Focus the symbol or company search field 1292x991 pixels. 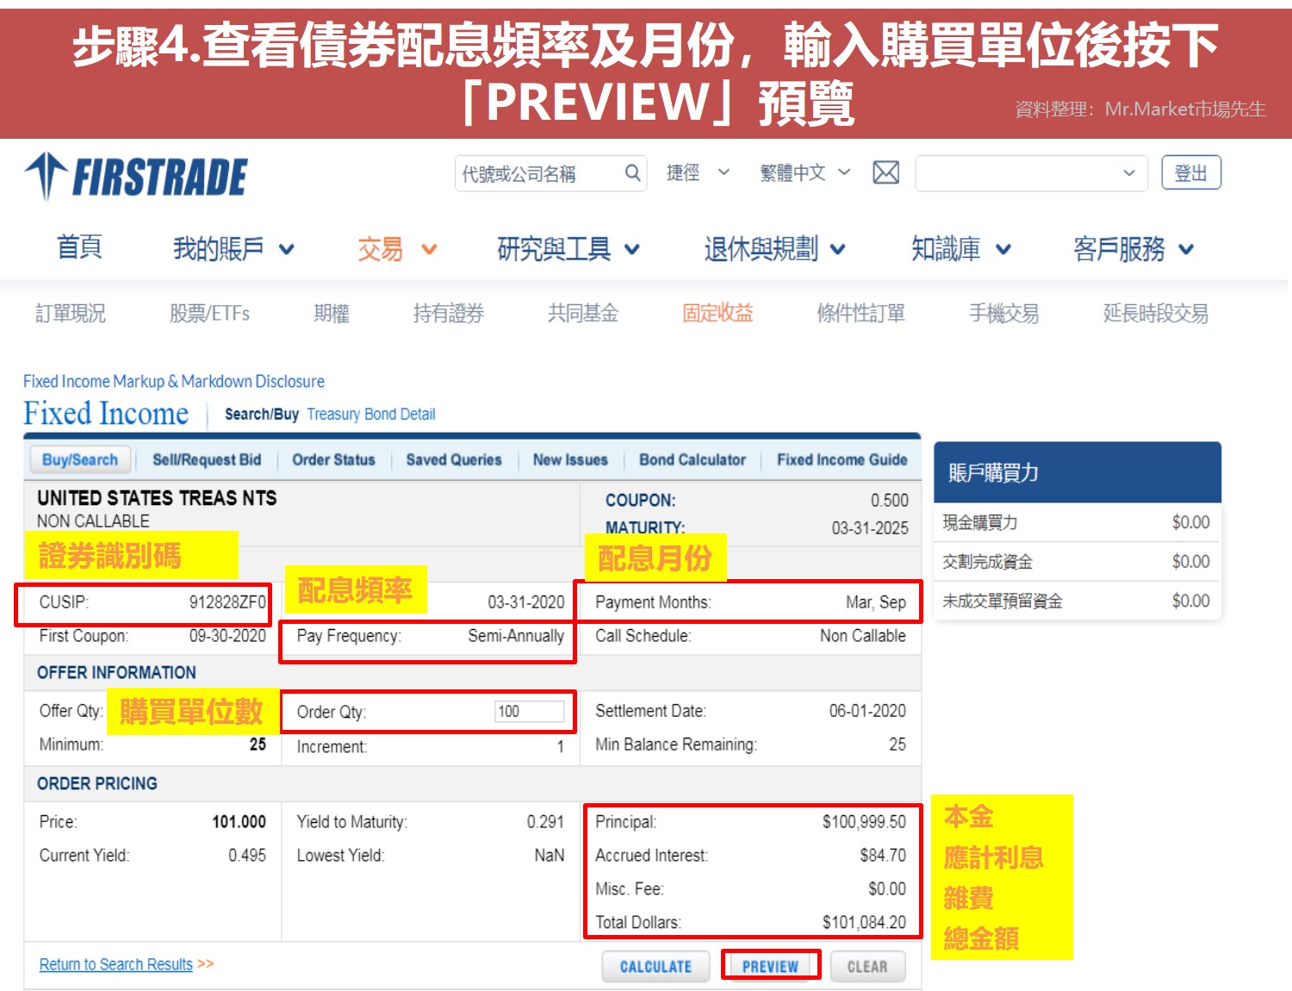(x=550, y=173)
